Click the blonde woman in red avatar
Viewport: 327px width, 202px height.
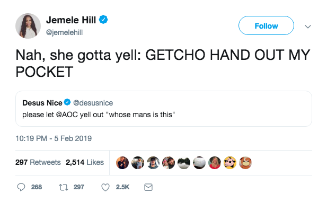215,163
